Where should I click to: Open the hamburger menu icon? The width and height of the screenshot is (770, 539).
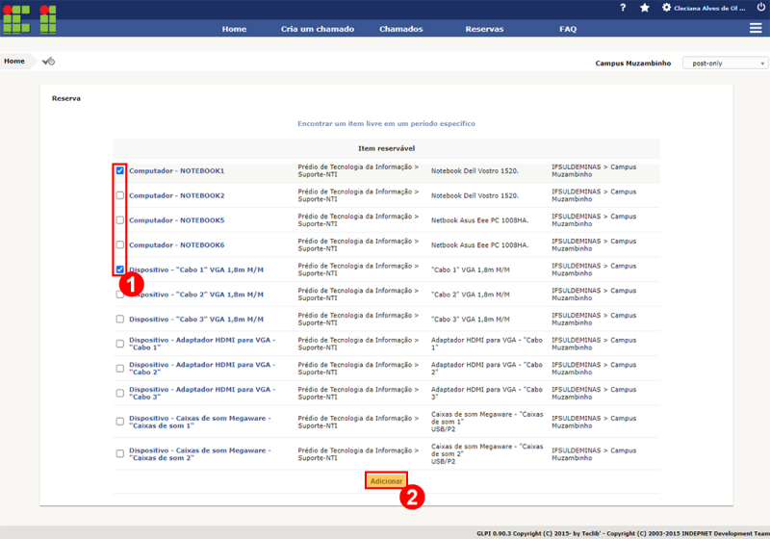[756, 29]
